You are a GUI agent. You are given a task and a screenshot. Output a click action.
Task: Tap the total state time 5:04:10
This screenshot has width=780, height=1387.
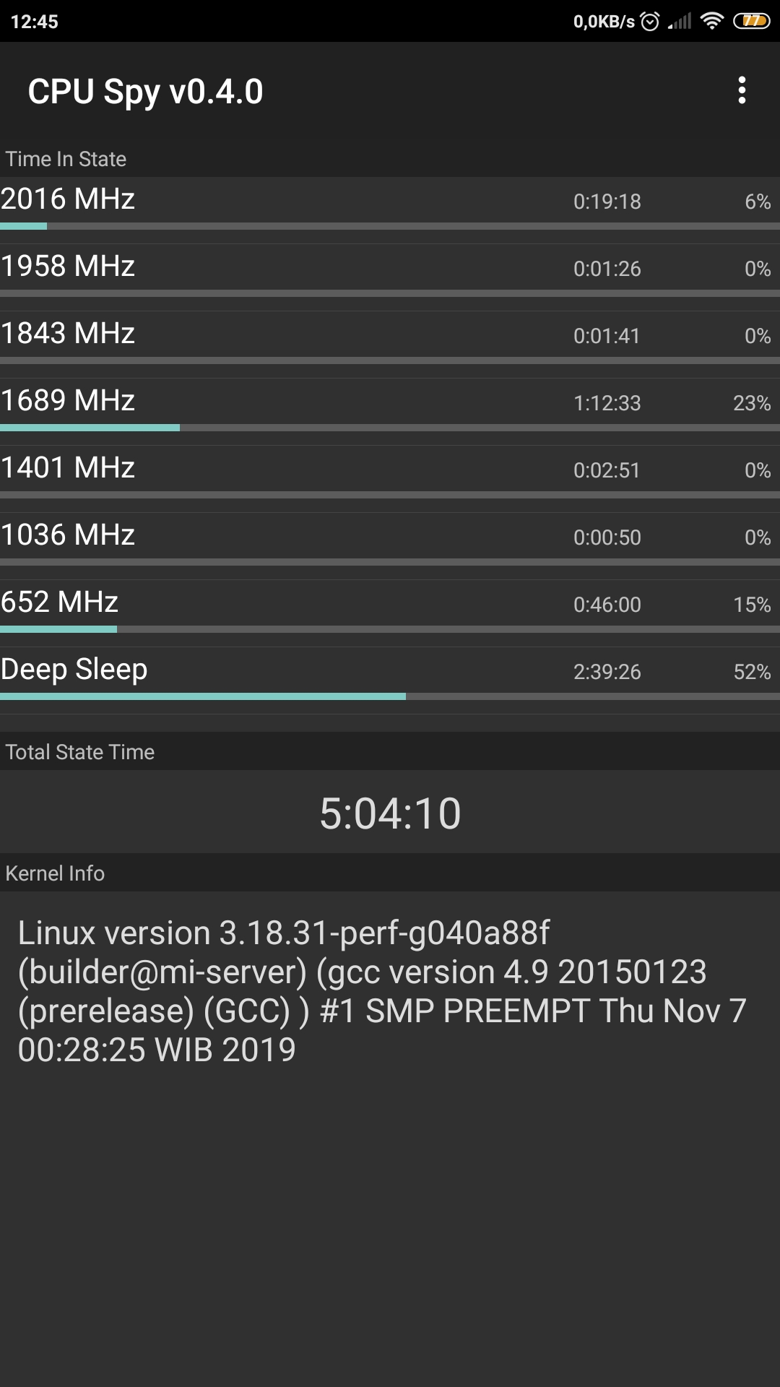tap(390, 813)
